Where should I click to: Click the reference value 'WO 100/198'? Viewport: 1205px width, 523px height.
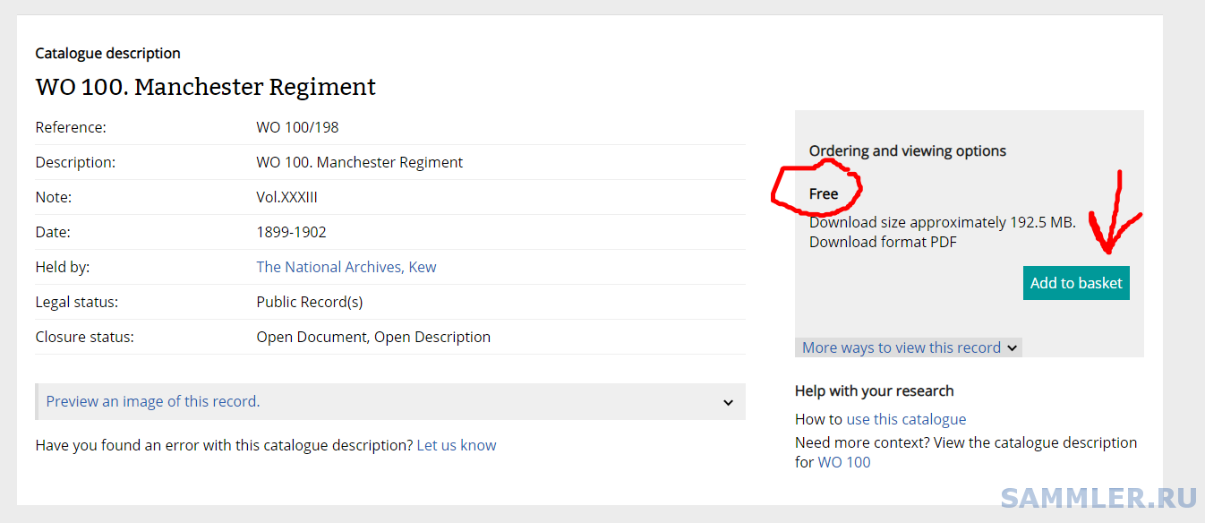[x=297, y=127]
